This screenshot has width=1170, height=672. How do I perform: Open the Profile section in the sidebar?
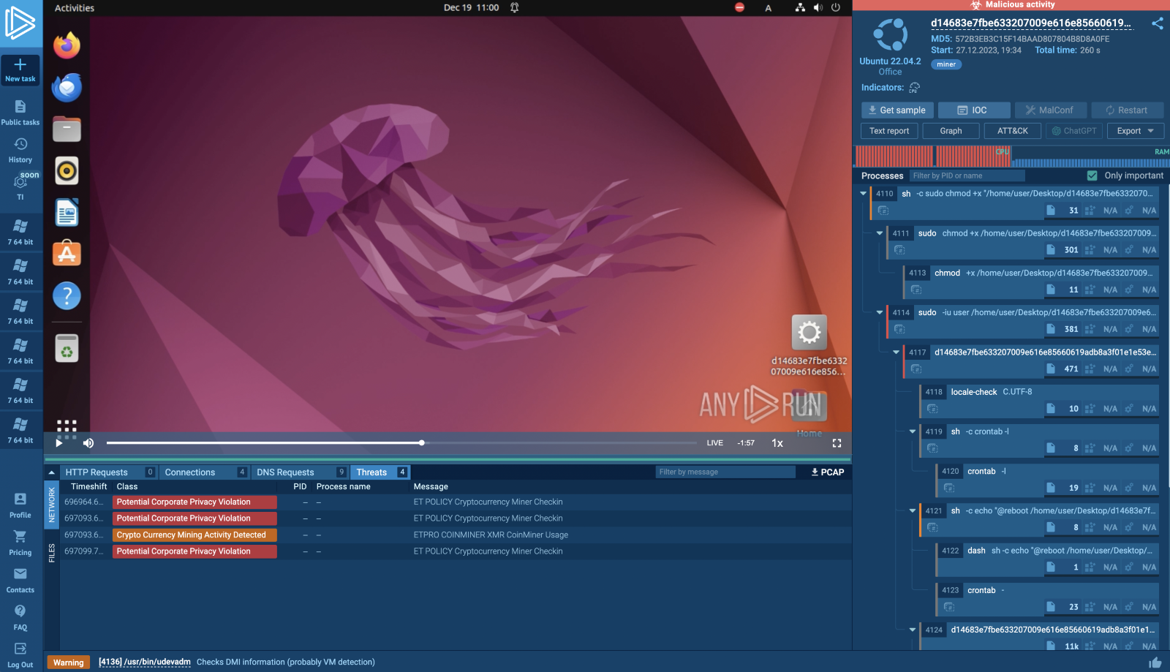(x=20, y=505)
